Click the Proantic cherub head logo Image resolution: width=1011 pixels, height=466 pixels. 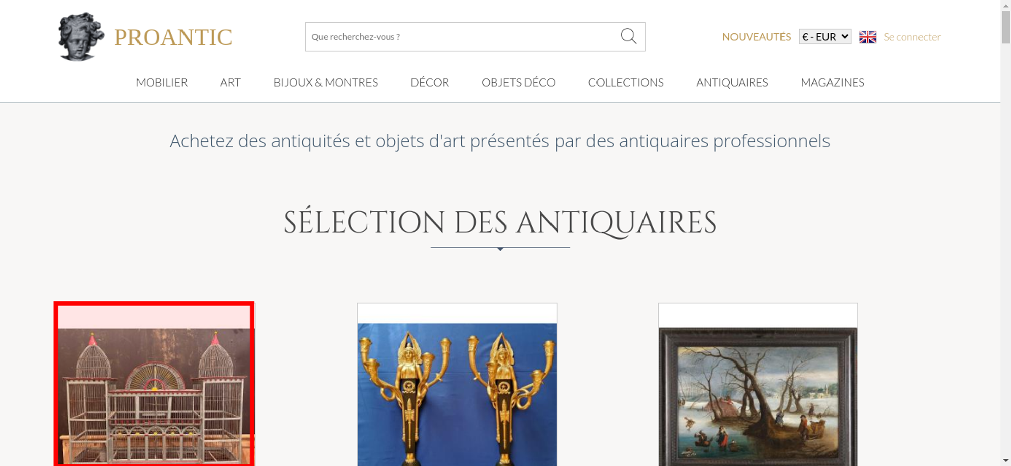[81, 36]
